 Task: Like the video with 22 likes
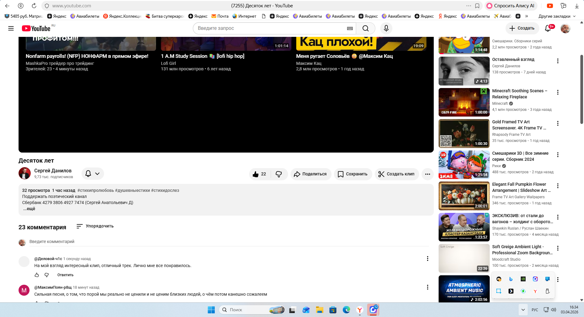pyautogui.click(x=259, y=174)
